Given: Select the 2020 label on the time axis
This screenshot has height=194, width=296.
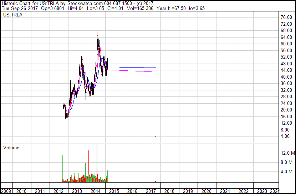Looking at the screenshot, I should 206,191.
